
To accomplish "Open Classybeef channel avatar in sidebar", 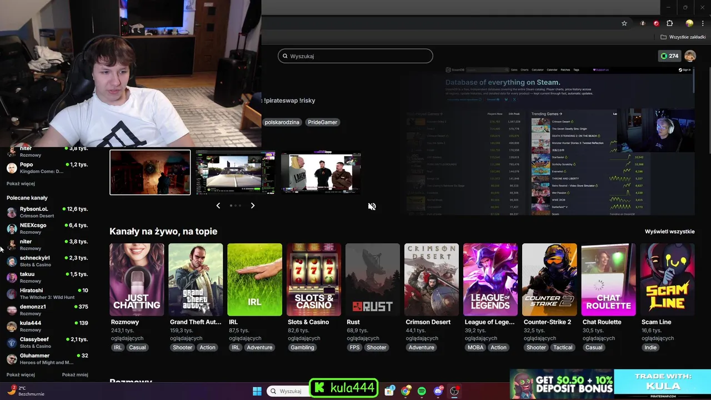I will (12, 343).
